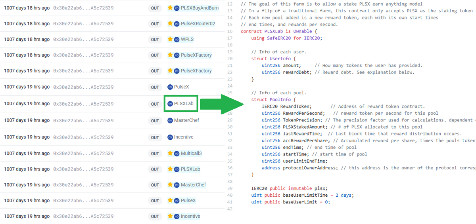
Task: Open the starred PLSXLab contract link
Action: click(x=190, y=169)
